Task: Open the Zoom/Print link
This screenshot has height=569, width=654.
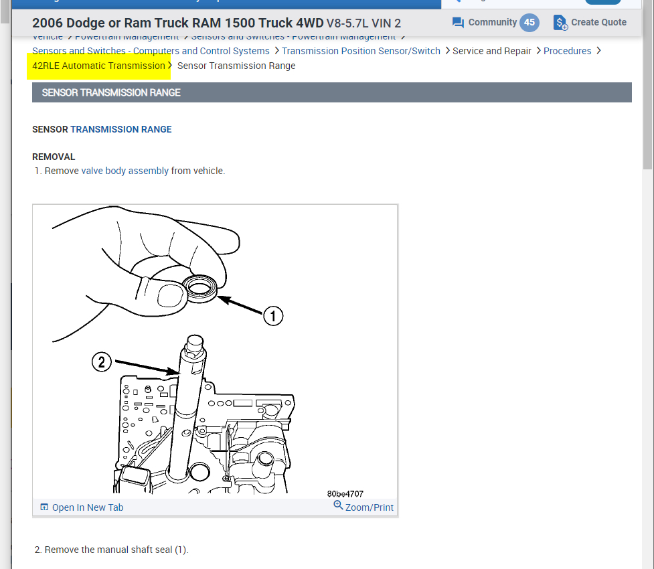Action: click(369, 507)
